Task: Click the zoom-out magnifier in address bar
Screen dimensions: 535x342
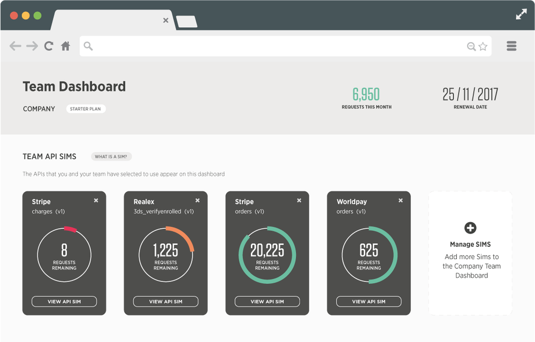Action: (x=471, y=46)
